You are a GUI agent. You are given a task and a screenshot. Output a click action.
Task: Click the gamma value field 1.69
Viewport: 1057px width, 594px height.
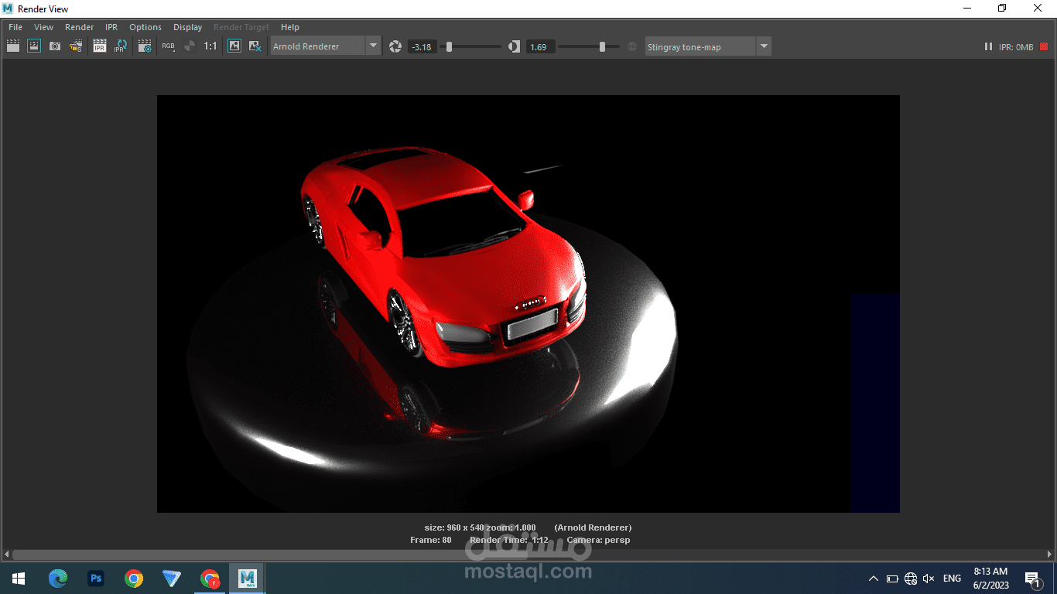click(540, 47)
